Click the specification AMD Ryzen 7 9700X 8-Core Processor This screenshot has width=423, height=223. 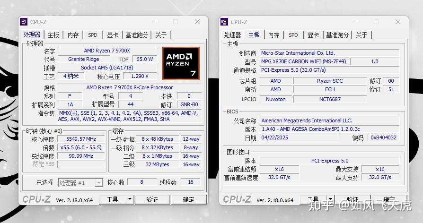tap(130, 87)
